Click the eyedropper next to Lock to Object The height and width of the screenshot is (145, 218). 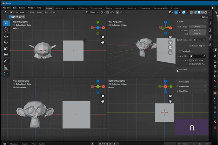click(x=204, y=56)
